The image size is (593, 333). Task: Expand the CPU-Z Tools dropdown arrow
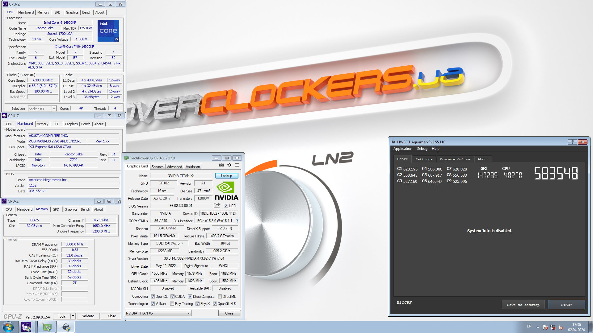[x=73, y=316]
